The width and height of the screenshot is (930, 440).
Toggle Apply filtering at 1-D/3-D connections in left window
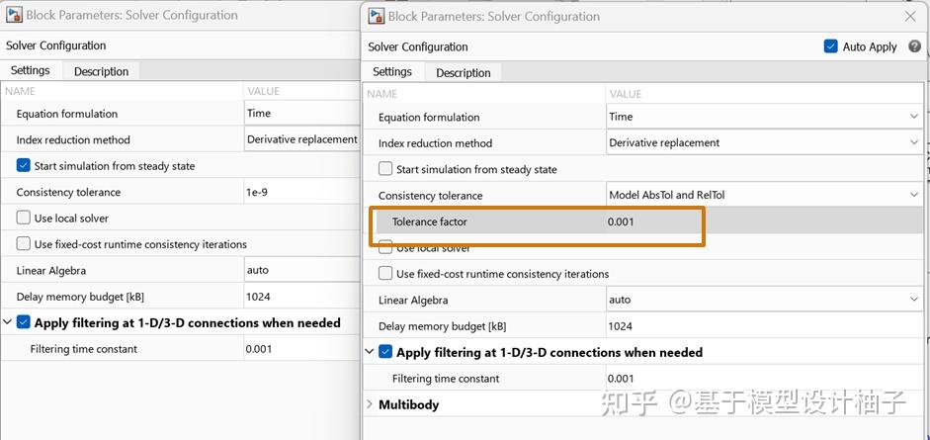(x=23, y=322)
